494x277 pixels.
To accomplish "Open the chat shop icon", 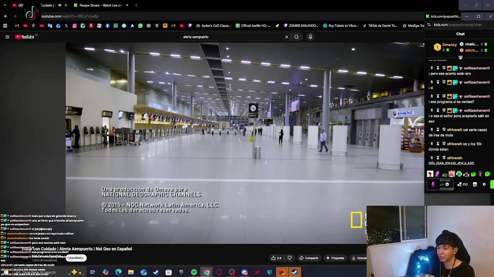I will [x=475, y=185].
